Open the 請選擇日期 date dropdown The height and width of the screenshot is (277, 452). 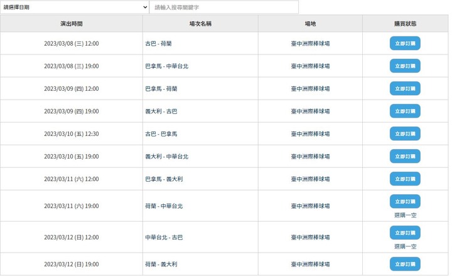point(74,8)
